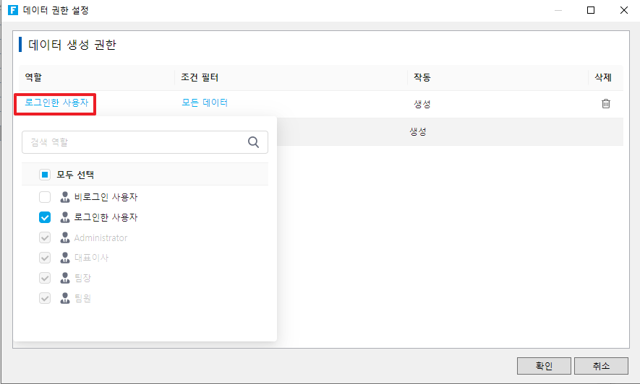This screenshot has height=384, width=640.
Task: Toggle the 모두 선택 checkbox
Action: point(45,175)
